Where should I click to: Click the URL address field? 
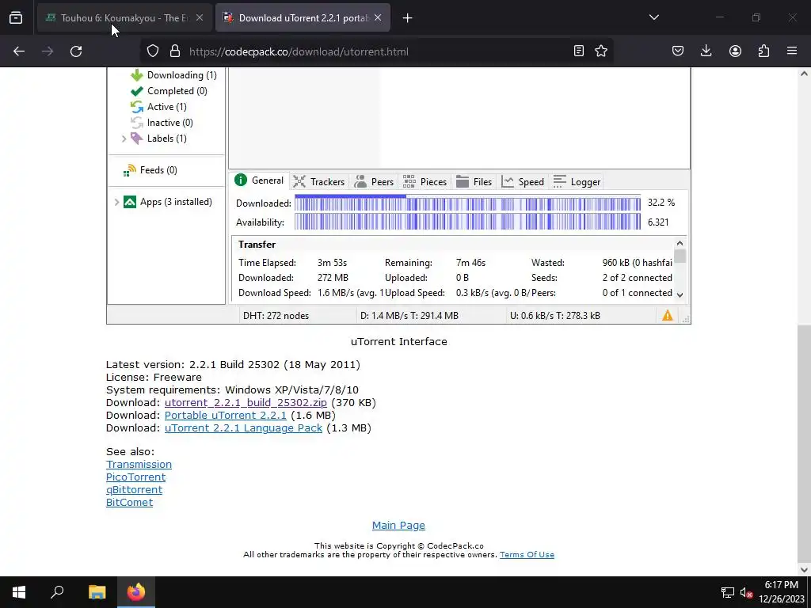[378, 51]
